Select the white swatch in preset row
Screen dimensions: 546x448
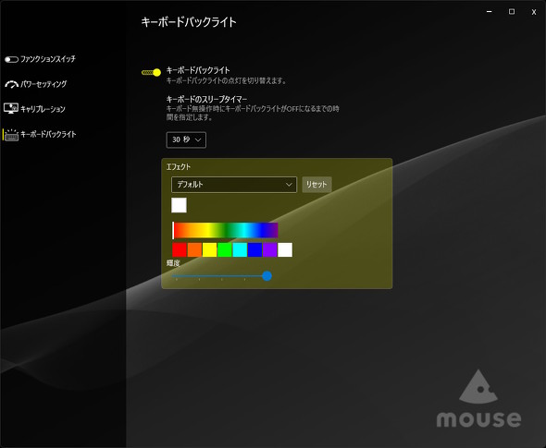[285, 250]
